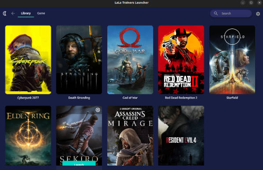Choose the Red Dead Redemption 2 cover

[x=181, y=60]
